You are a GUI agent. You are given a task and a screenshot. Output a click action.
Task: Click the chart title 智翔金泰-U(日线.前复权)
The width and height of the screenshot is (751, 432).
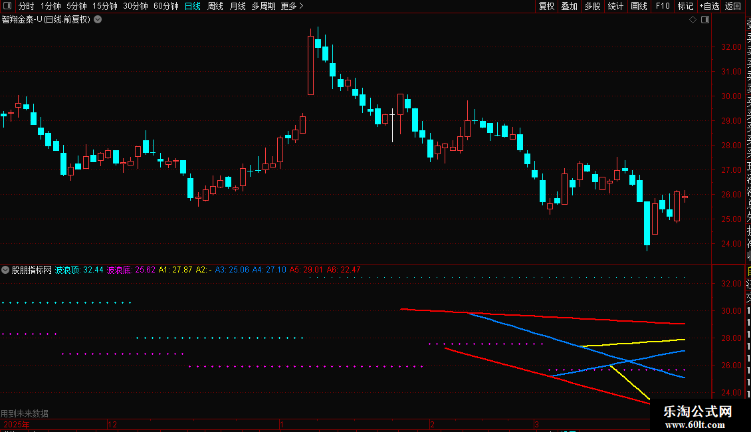(x=46, y=20)
